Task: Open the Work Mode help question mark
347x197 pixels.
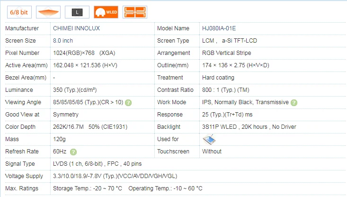Action: [294, 103]
